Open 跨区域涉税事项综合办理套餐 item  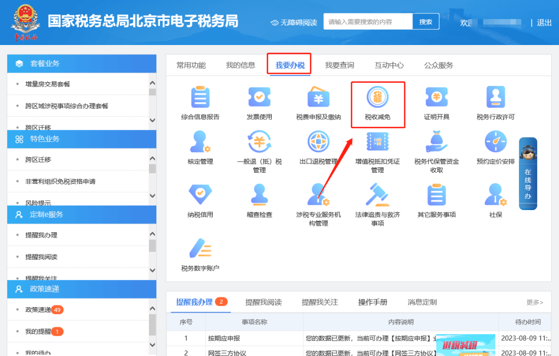click(67, 106)
